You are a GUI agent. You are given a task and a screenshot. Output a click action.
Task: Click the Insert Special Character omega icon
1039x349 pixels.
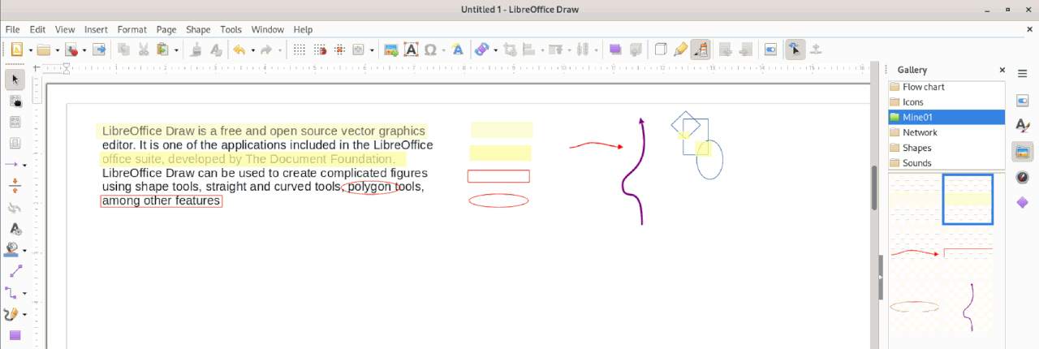click(431, 50)
